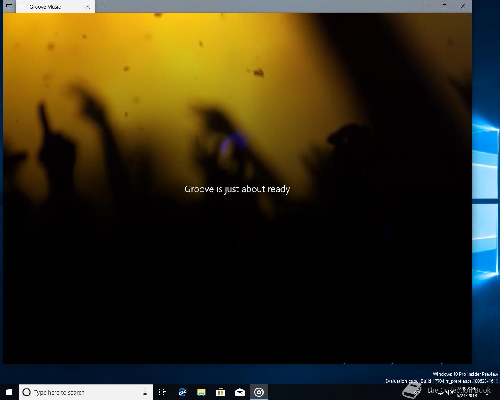Click the Groove Music taskbar icon

tap(259, 392)
